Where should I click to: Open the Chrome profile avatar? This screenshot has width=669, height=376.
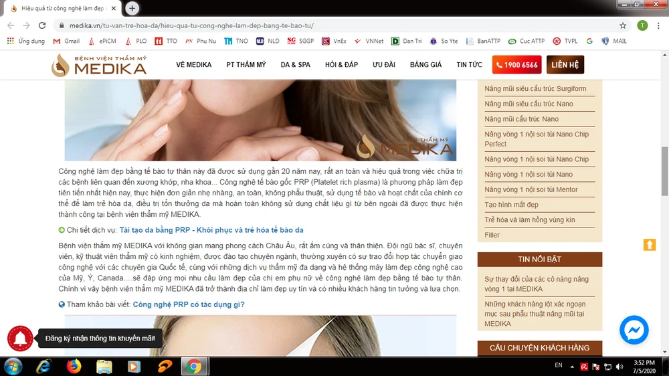tap(642, 25)
